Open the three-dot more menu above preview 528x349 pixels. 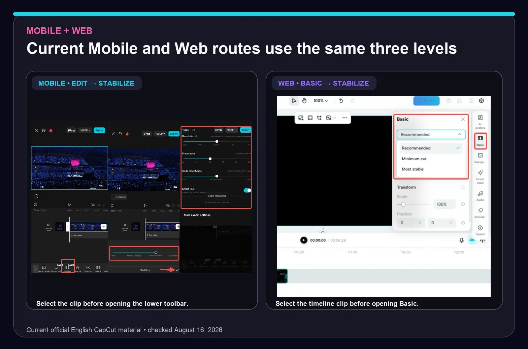[x=345, y=118]
